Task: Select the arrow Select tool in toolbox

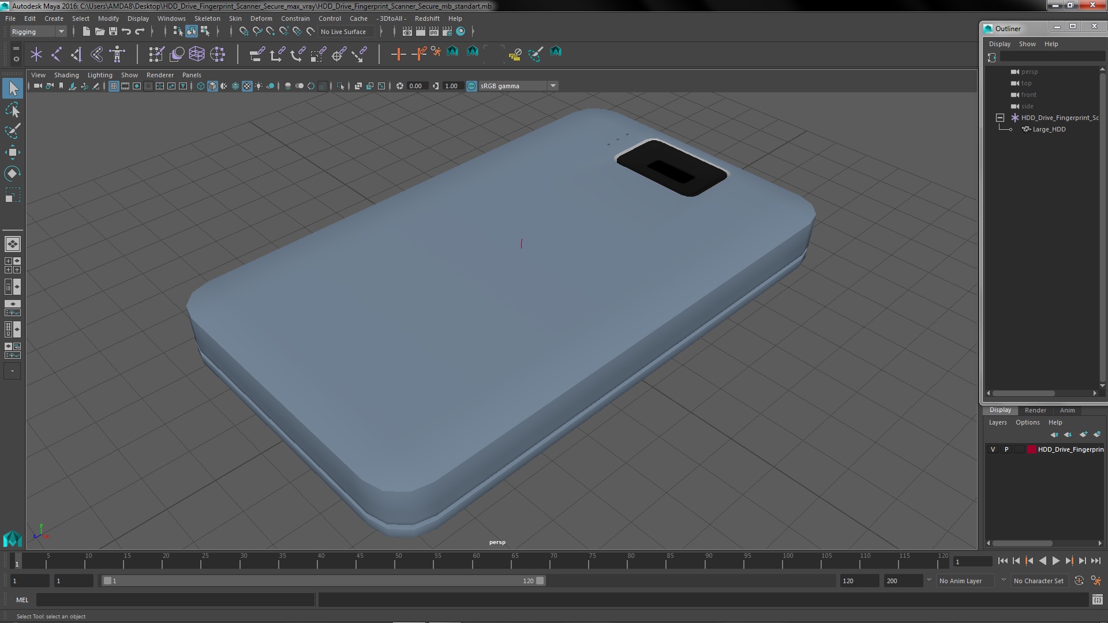Action: pos(13,88)
